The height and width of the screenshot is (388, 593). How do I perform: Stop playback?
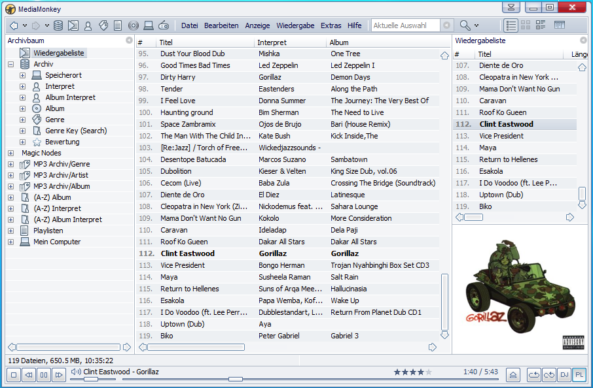coord(14,375)
